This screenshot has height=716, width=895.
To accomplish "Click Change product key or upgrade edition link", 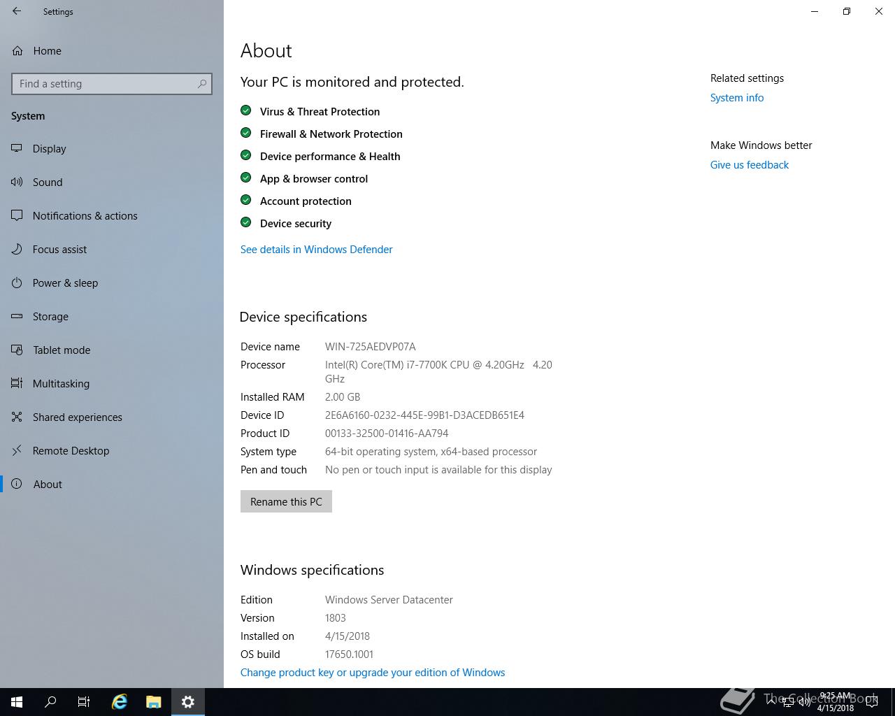I will coord(373,672).
